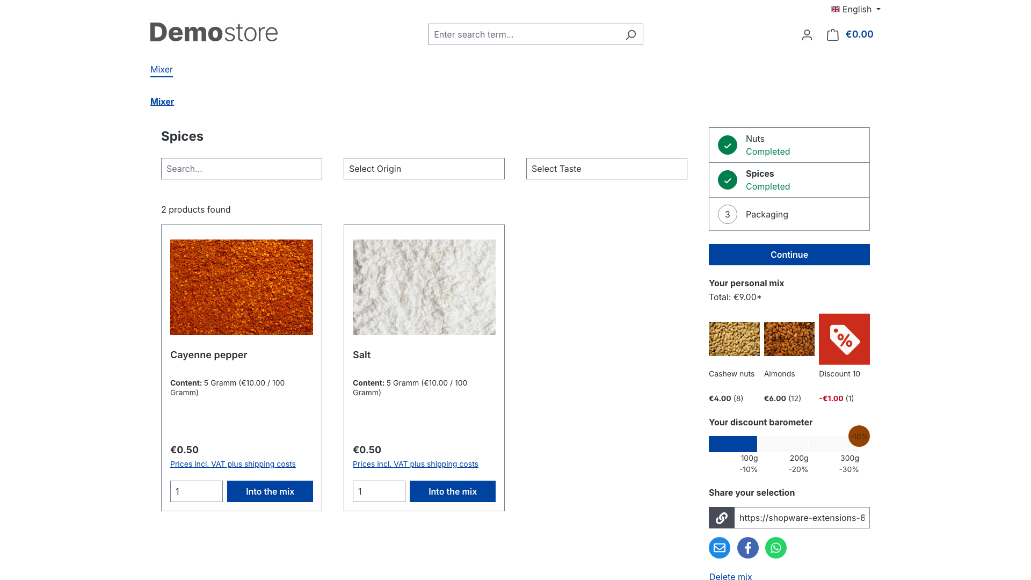
Task: Click the €4.00 (8) Cashew price
Action: [x=726, y=398]
